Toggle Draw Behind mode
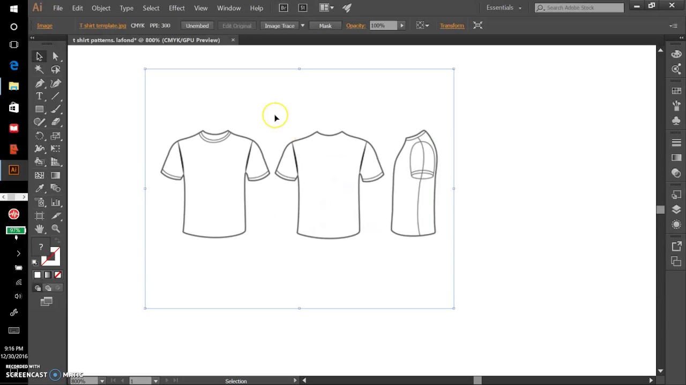The height and width of the screenshot is (385, 686). [48, 288]
